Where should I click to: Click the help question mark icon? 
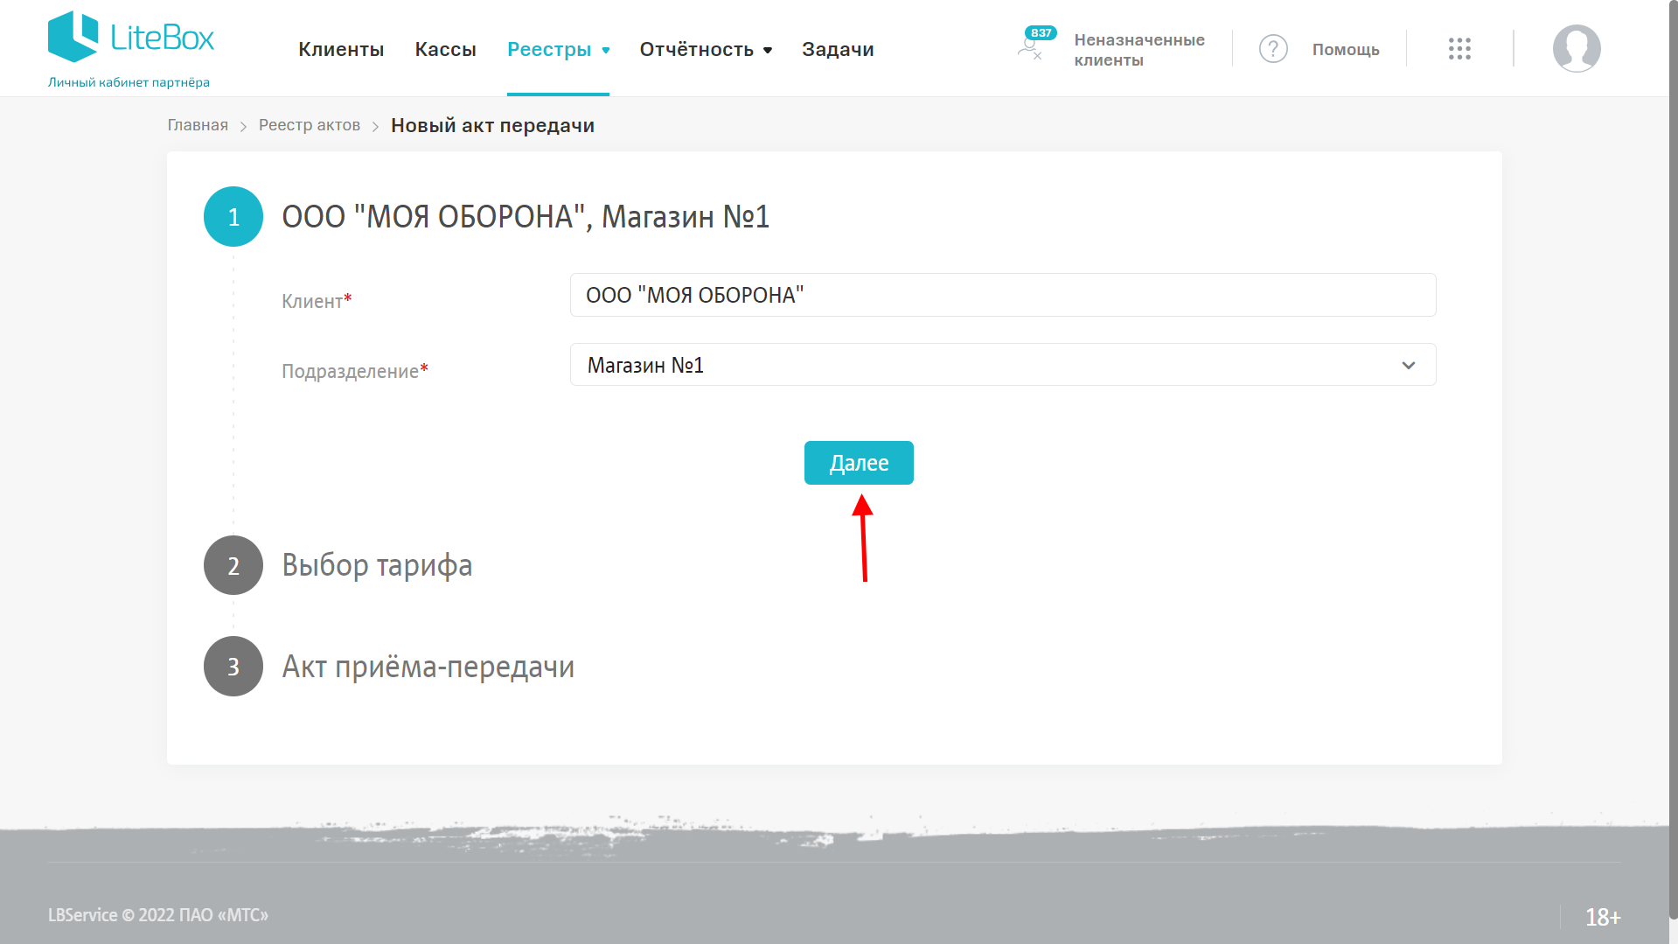pos(1273,49)
